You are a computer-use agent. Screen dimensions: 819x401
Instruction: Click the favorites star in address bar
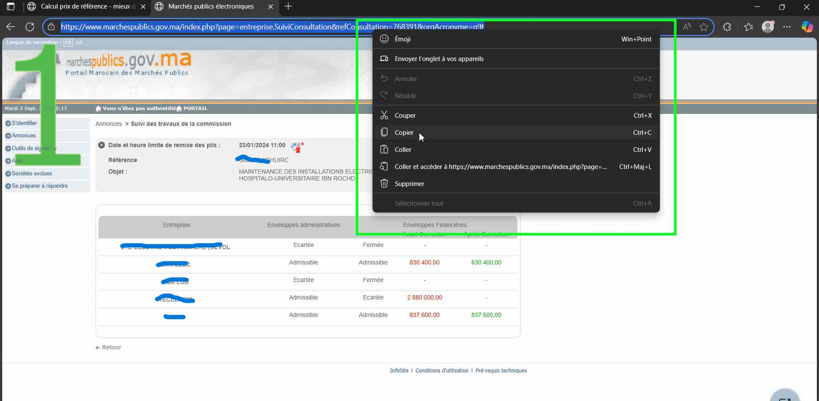pyautogui.click(x=704, y=27)
